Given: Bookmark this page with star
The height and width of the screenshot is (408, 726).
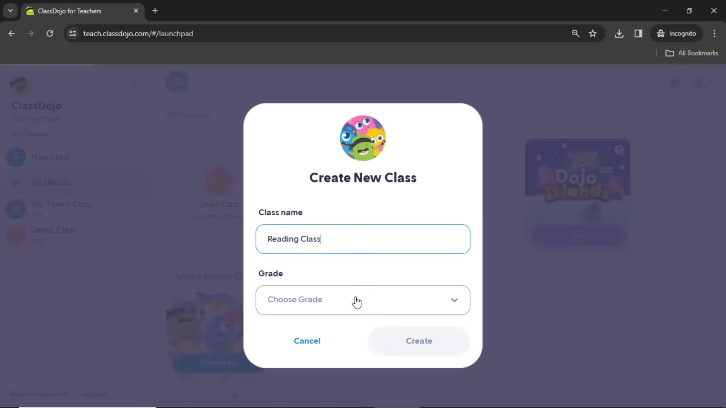Looking at the screenshot, I should 593,34.
